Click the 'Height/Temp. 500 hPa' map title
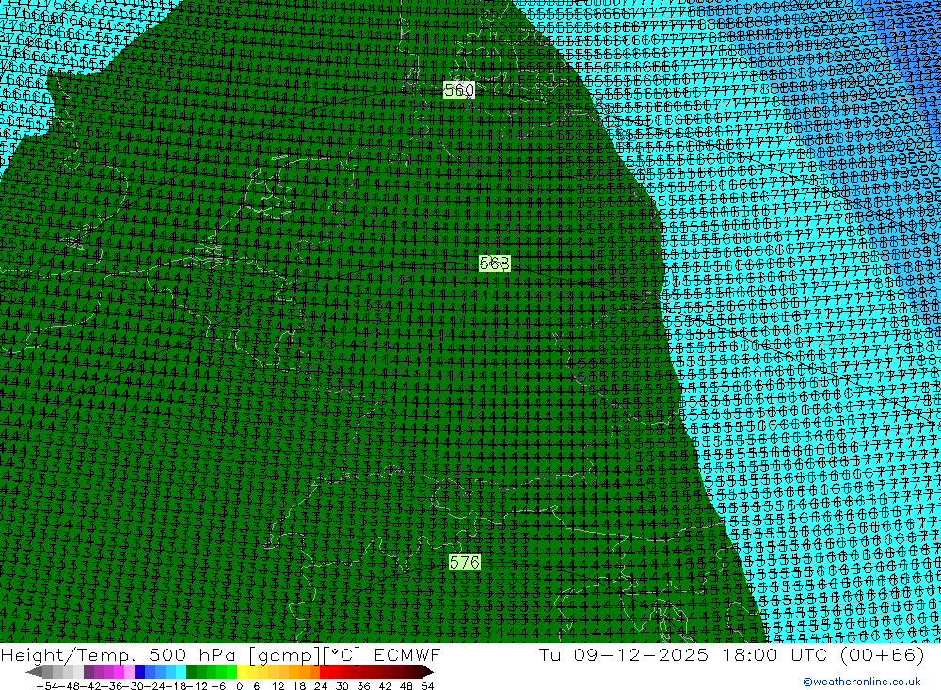Viewport: 941px width, 690px height. [x=119, y=655]
